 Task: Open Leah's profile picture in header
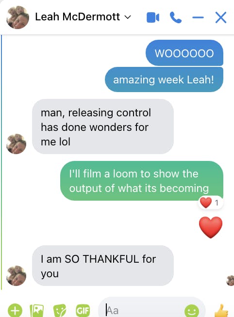click(17, 17)
